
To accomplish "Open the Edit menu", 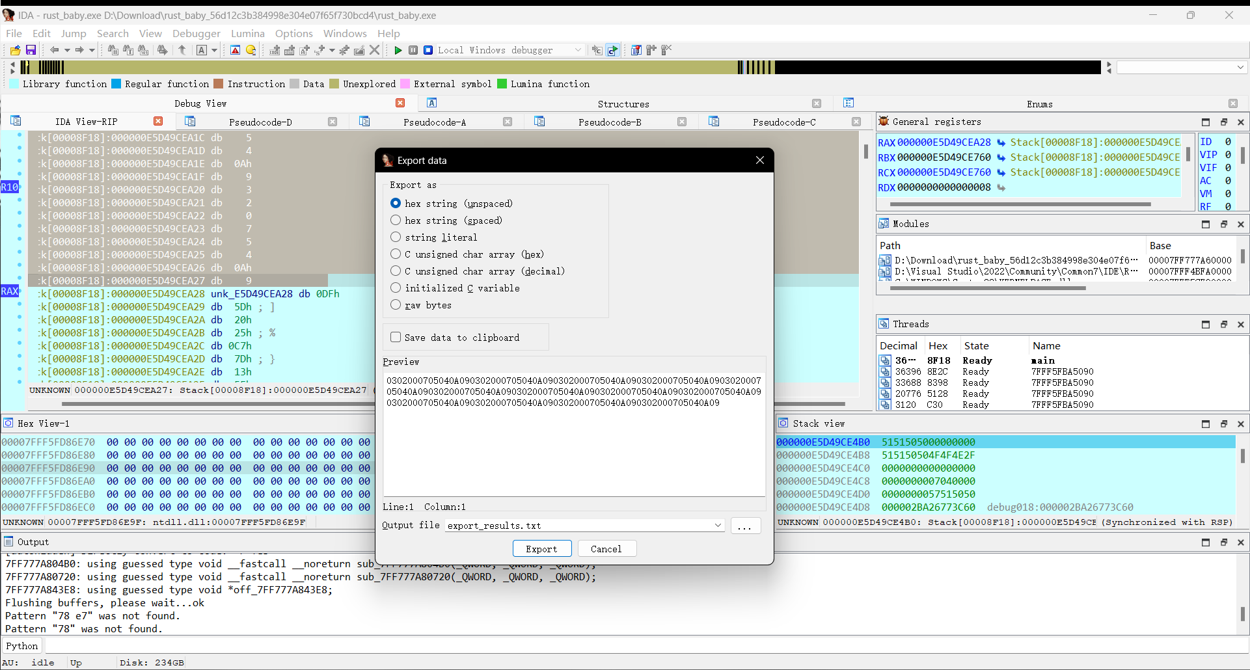I will 42,33.
